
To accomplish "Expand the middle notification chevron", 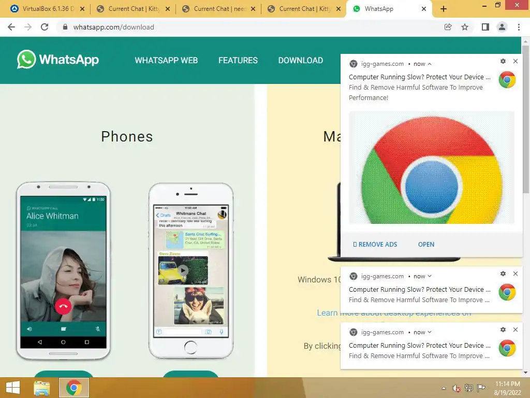I will pos(430,276).
